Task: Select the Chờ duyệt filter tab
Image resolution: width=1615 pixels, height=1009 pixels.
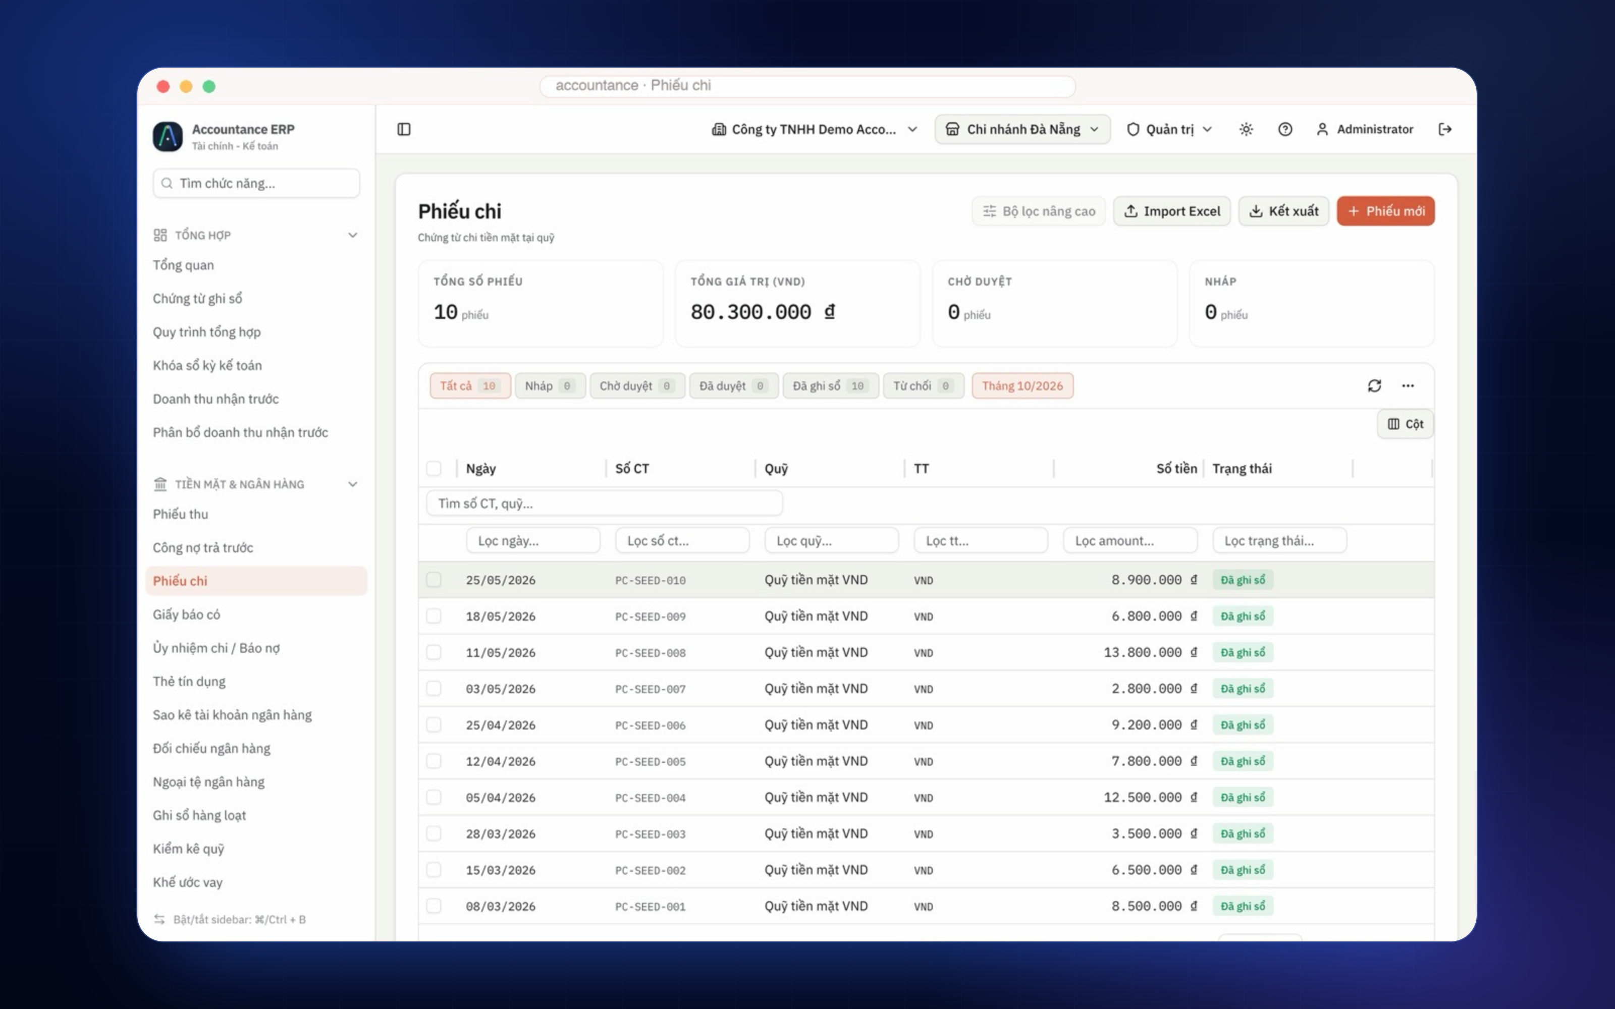Action: [637, 386]
